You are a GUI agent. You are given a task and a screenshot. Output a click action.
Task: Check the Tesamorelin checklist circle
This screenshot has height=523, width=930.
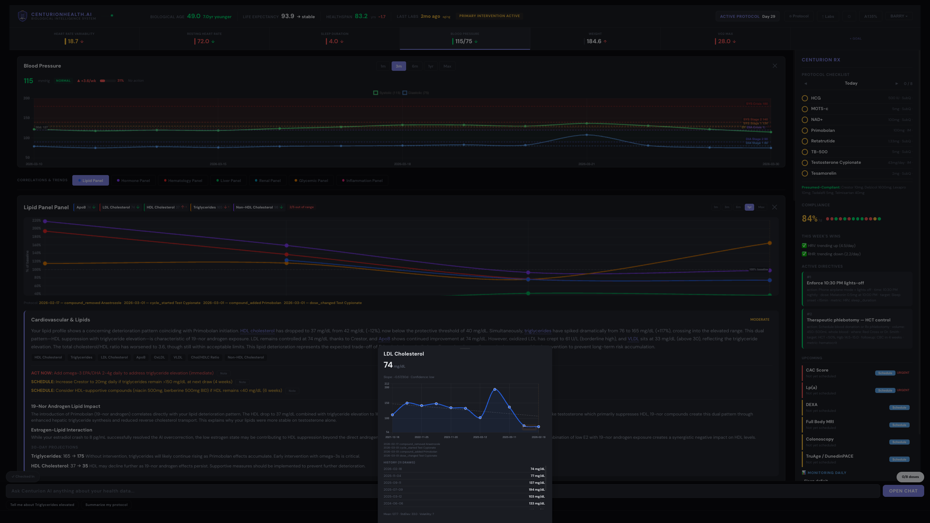(805, 173)
